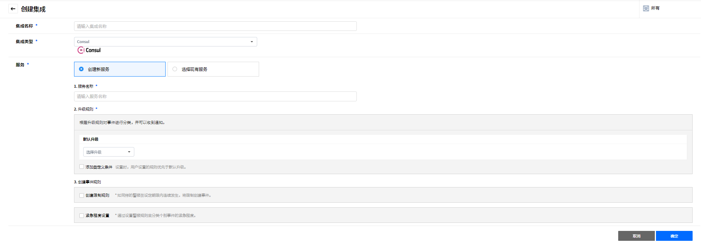The width and height of the screenshot is (701, 245).
Task: Click into the 服务名称 text field
Action: click(215, 96)
